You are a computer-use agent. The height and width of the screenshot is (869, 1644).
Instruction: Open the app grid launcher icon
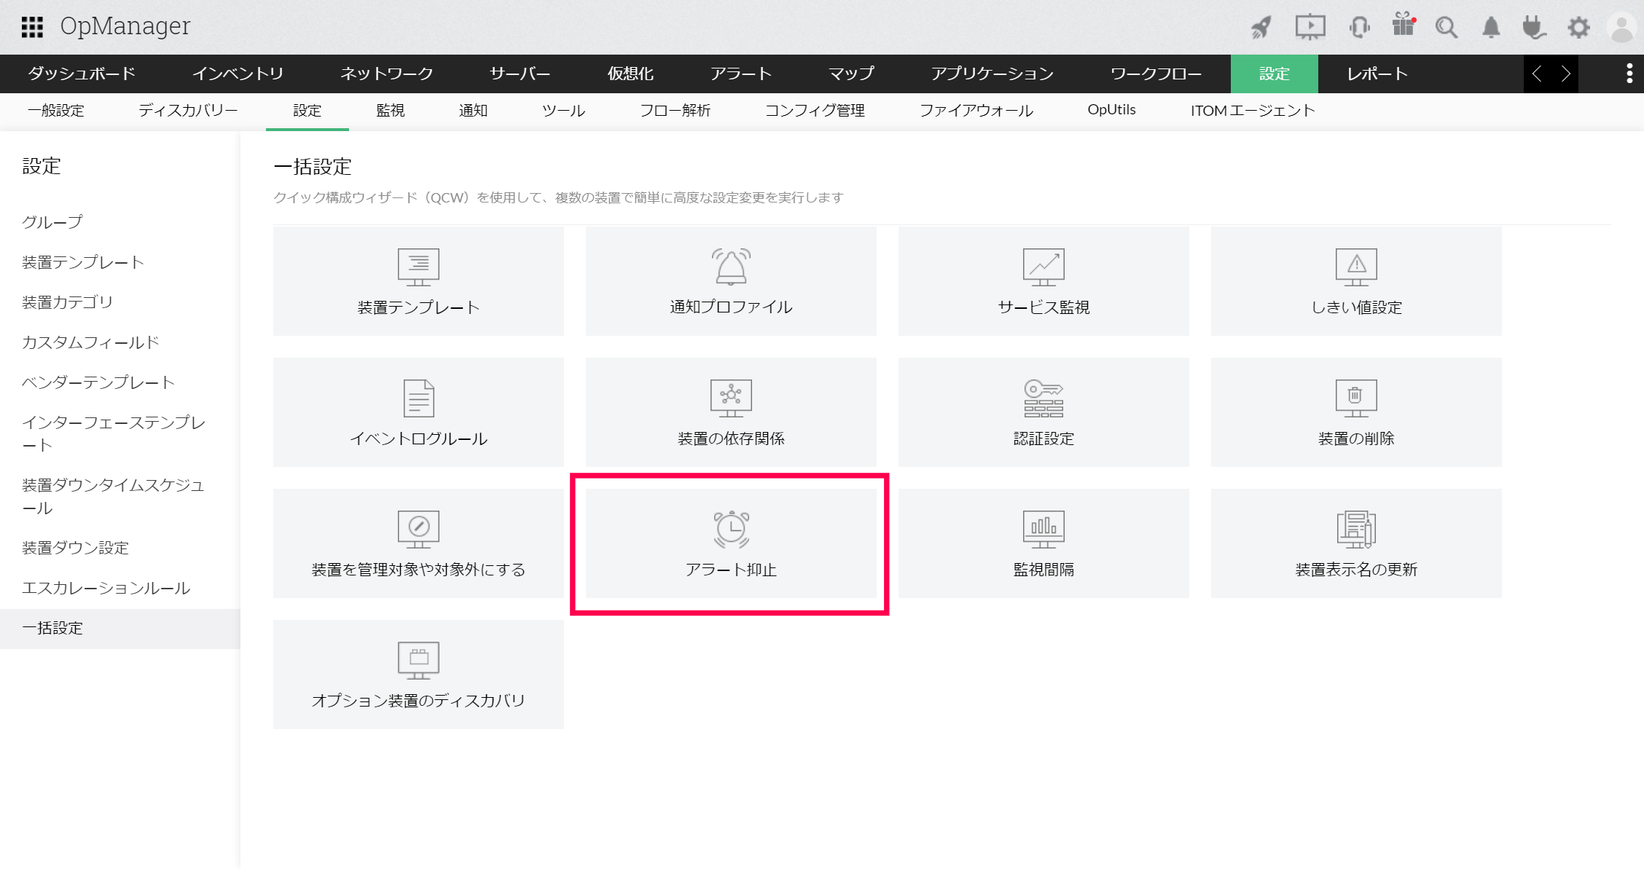pos(32,27)
